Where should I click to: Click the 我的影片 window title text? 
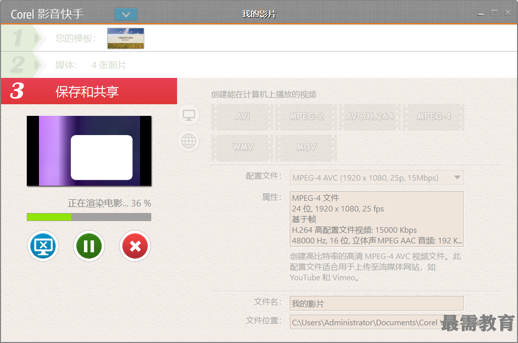tap(259, 14)
